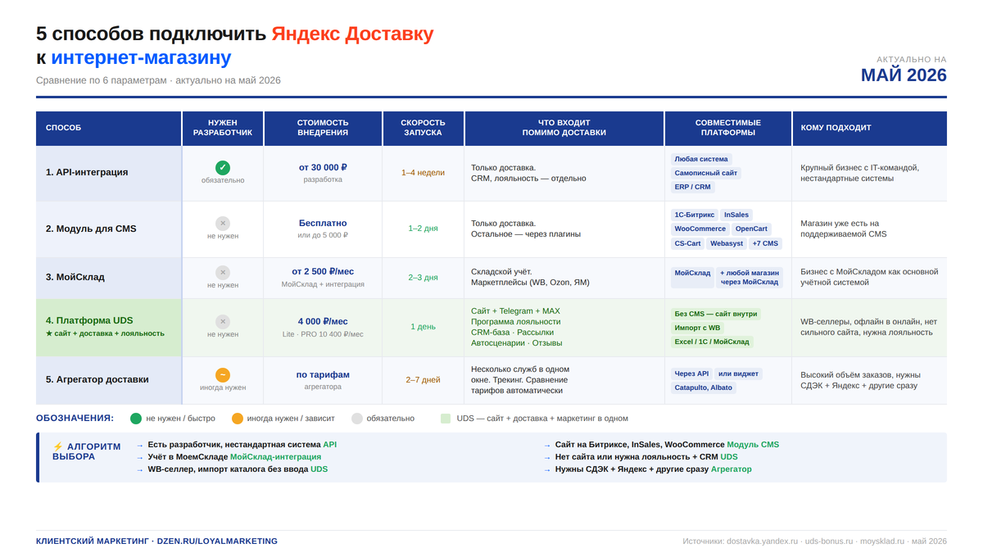Click the 'МойСклад' tag in compatible platforms
The width and height of the screenshot is (983, 557).
pos(693,277)
